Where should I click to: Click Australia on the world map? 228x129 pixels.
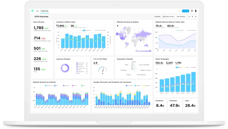coord(146,45)
